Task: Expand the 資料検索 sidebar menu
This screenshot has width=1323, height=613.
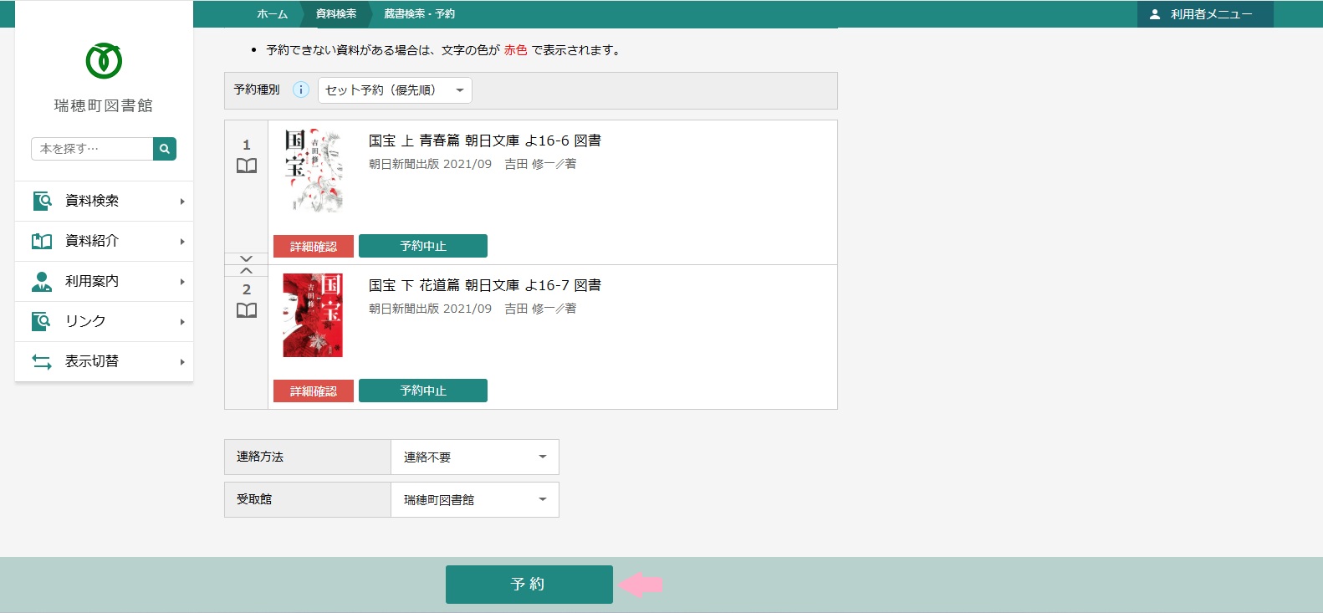Action: click(105, 202)
